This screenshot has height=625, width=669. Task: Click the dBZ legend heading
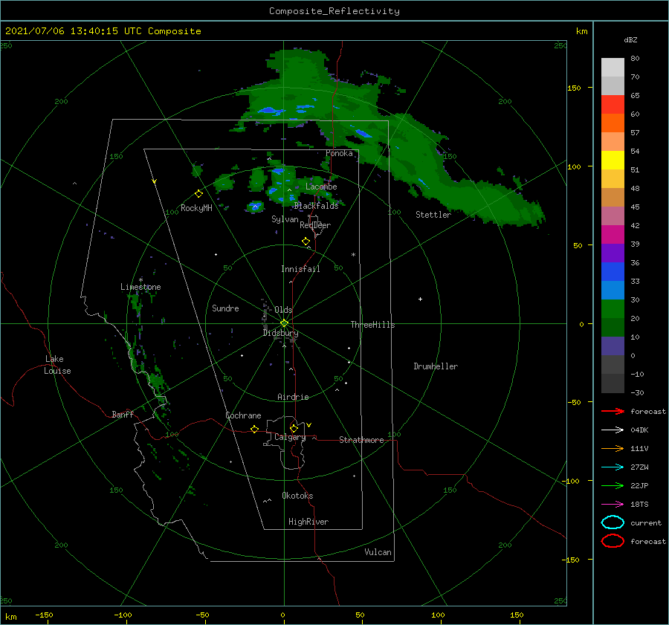(x=630, y=39)
